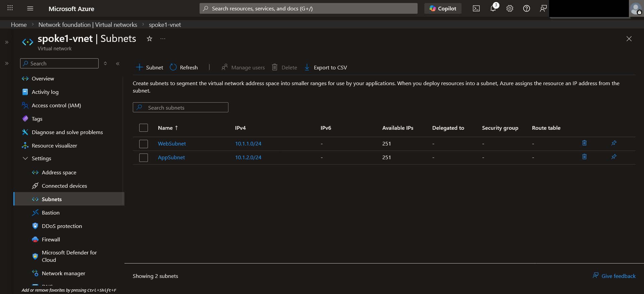Open Address space settings
The image size is (644, 294).
pyautogui.click(x=59, y=172)
